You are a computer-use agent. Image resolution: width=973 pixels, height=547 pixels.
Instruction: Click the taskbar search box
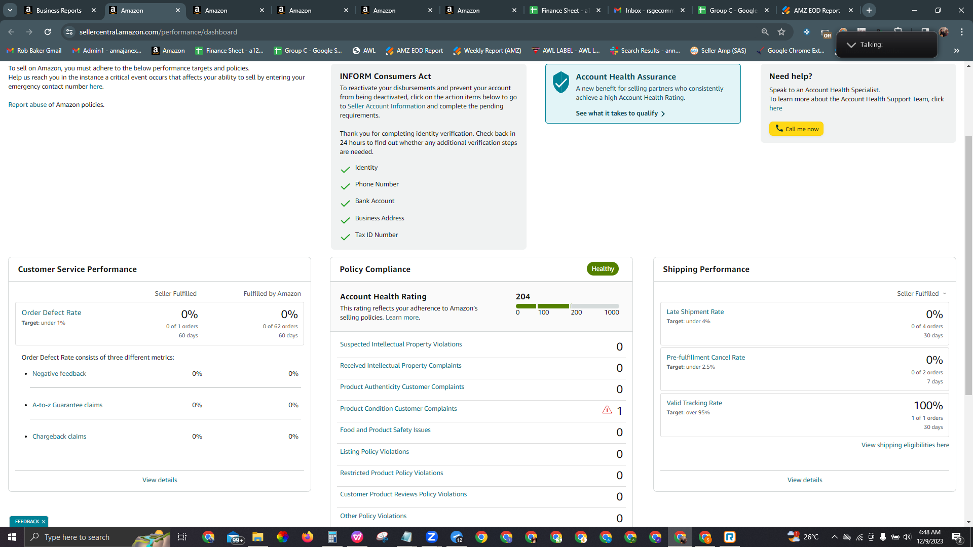point(97,537)
